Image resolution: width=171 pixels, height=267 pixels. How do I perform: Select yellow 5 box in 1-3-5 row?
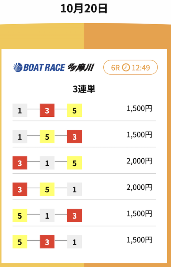click(75, 110)
